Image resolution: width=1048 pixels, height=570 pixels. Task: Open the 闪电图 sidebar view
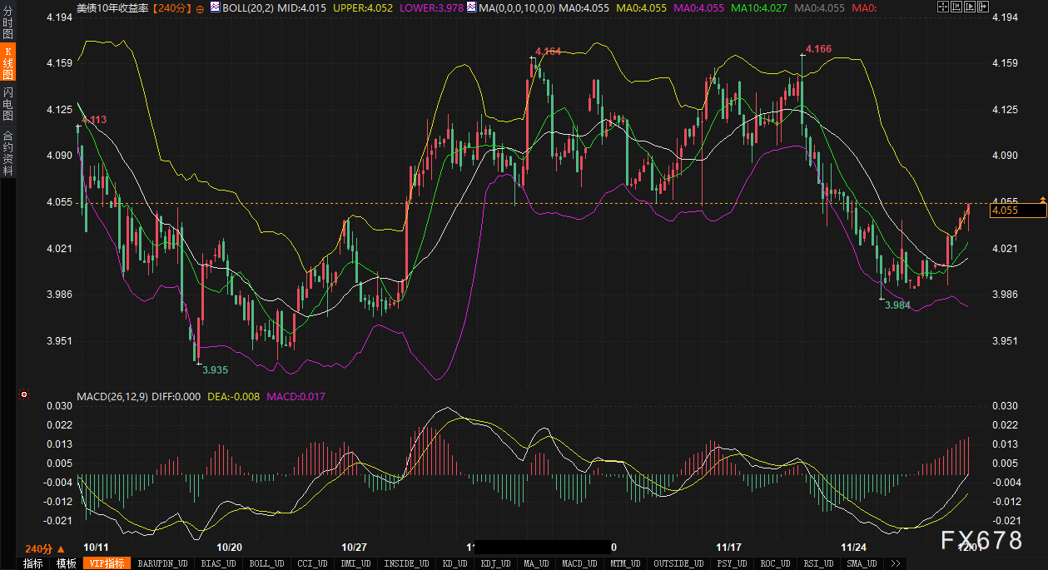[7, 103]
